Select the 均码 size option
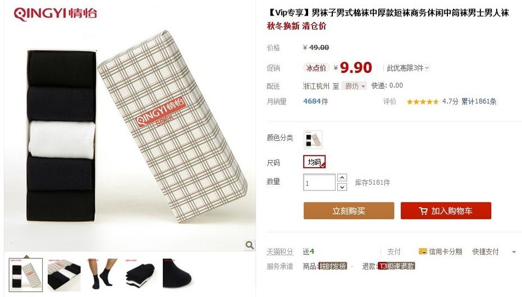Viewport: 522px width, 297px height. 314,162
